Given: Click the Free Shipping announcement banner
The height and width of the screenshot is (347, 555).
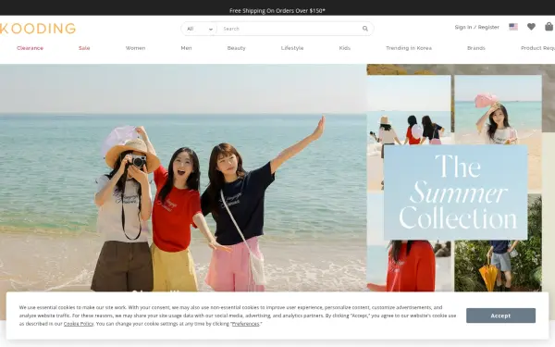Looking at the screenshot, I should (x=277, y=10).
